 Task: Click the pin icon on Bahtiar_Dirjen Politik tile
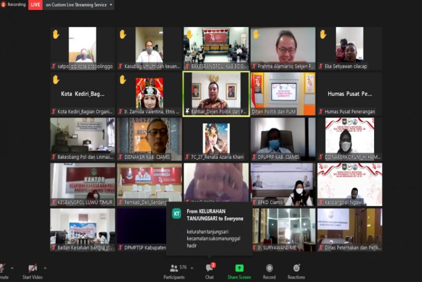tap(187, 111)
